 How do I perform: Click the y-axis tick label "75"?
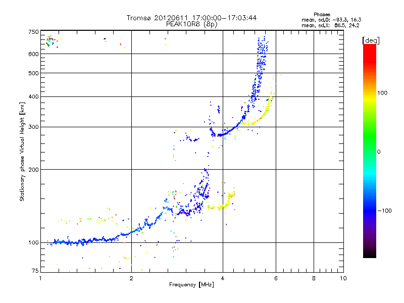point(35,271)
